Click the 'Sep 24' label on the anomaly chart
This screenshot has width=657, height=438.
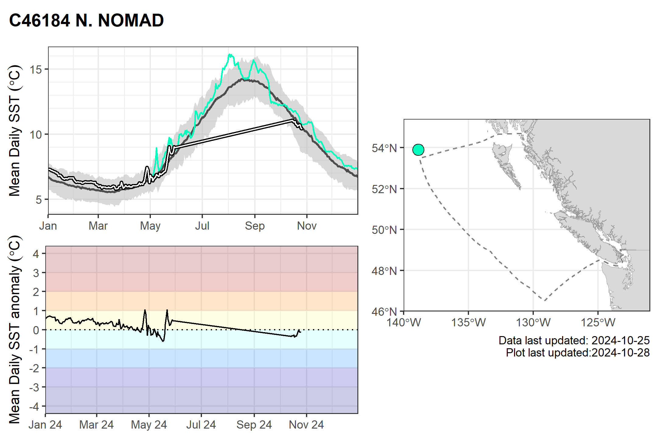[x=254, y=425]
